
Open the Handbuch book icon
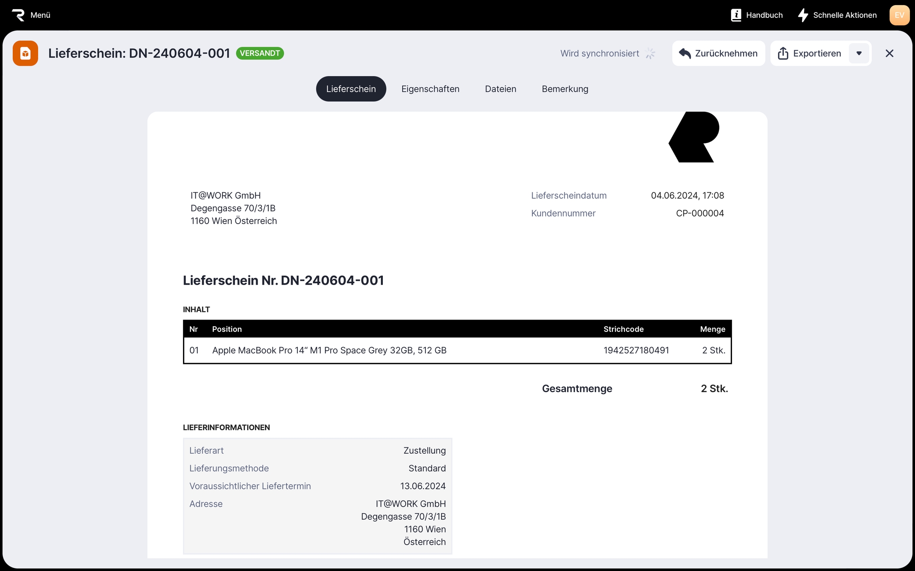[736, 15]
